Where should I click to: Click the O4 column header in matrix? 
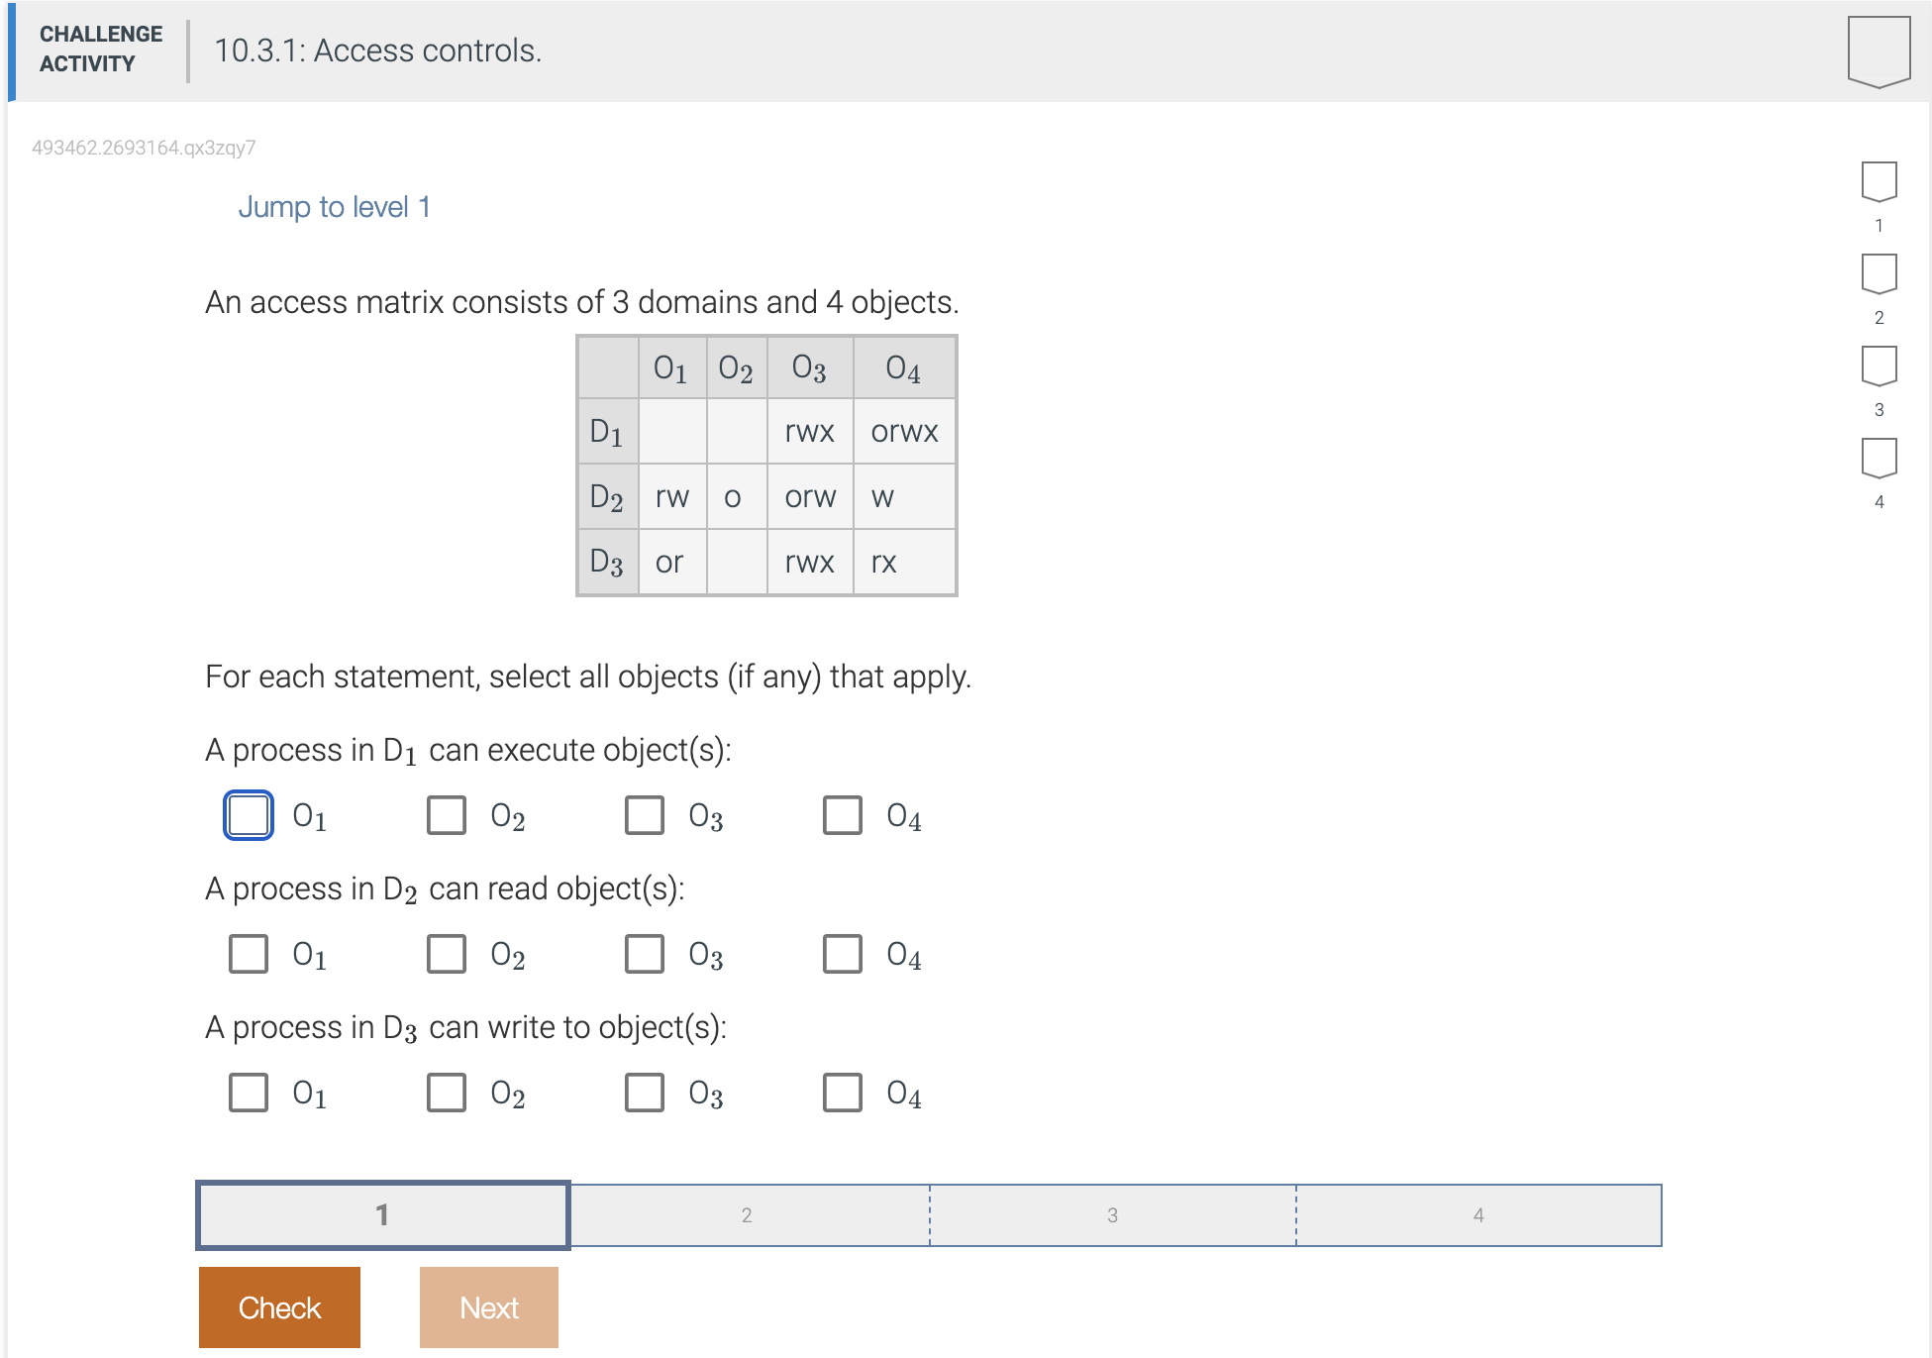pyautogui.click(x=904, y=368)
